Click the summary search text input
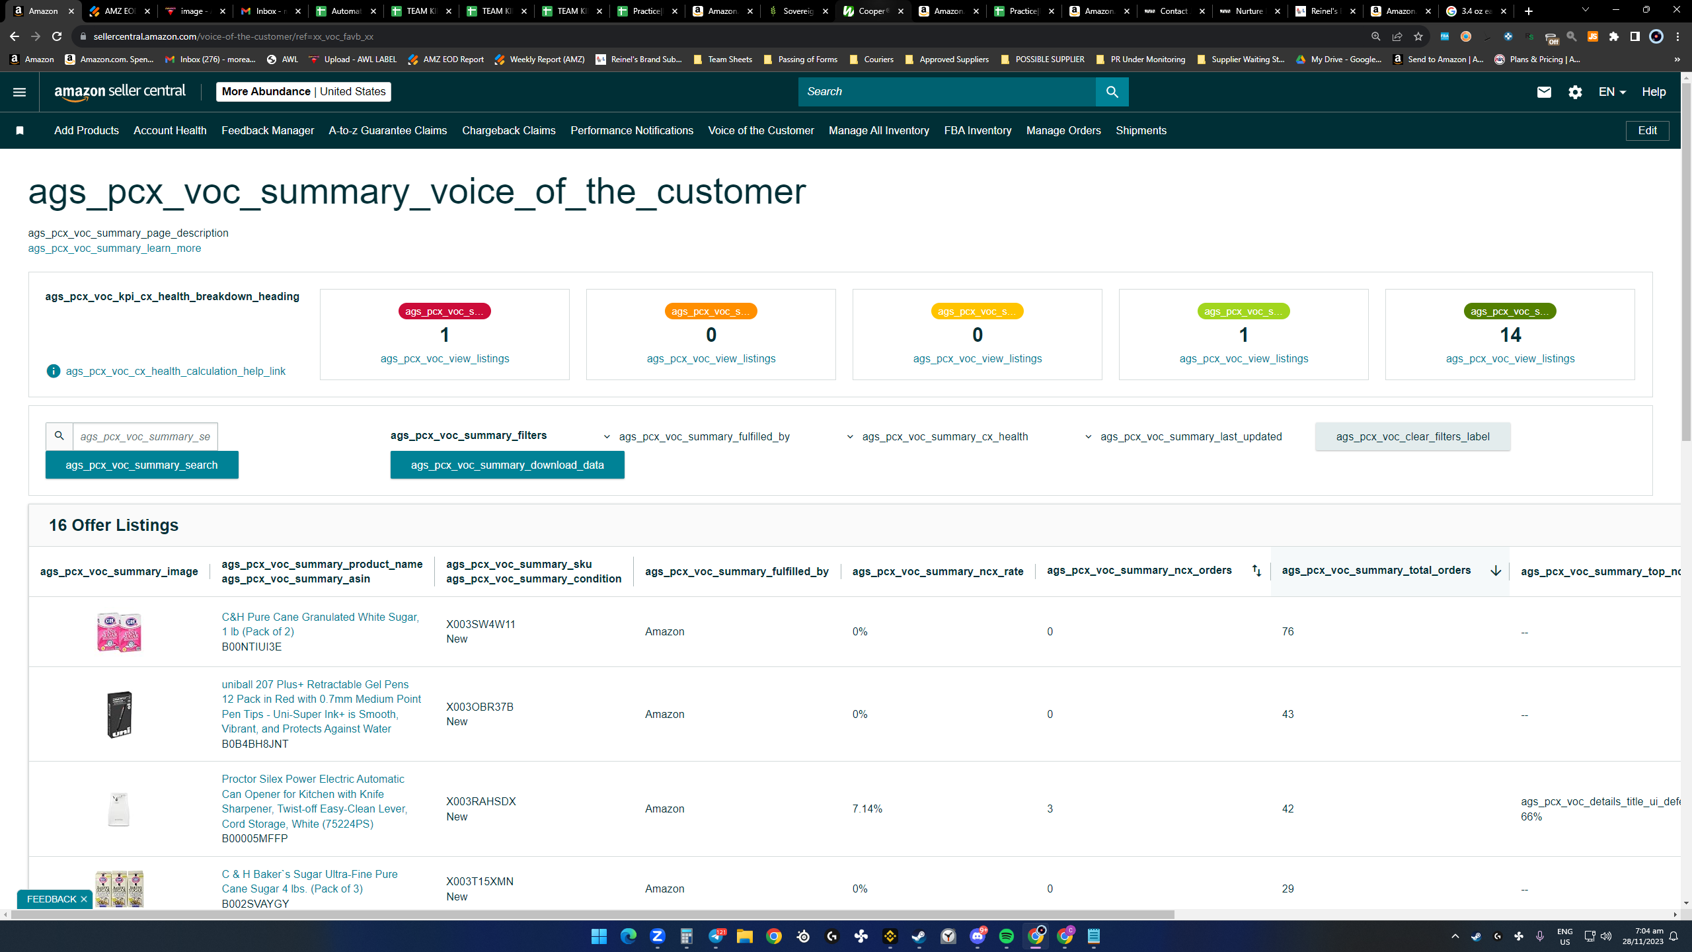 coord(145,436)
